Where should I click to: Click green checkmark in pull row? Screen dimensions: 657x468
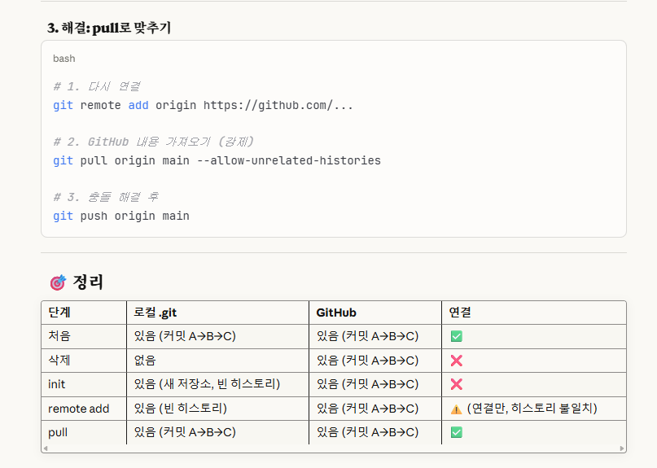pos(456,432)
